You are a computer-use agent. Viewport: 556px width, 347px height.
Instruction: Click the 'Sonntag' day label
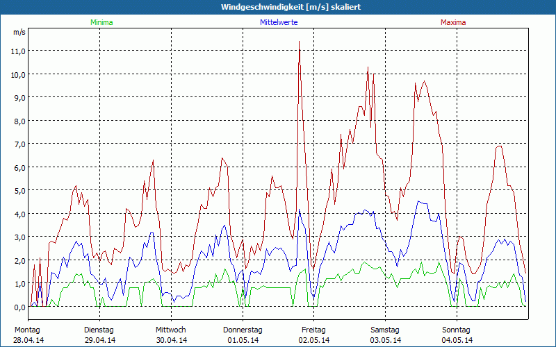[x=456, y=330]
